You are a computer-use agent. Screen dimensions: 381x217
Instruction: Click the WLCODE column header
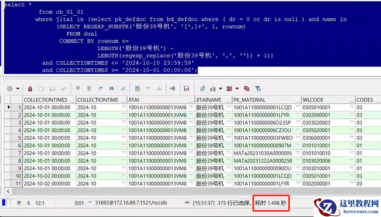tap(328, 100)
